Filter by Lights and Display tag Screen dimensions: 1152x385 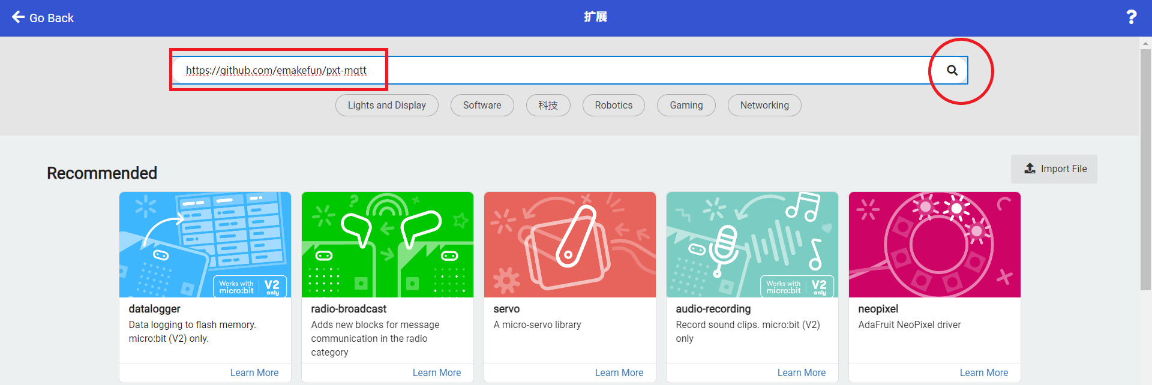coord(387,105)
